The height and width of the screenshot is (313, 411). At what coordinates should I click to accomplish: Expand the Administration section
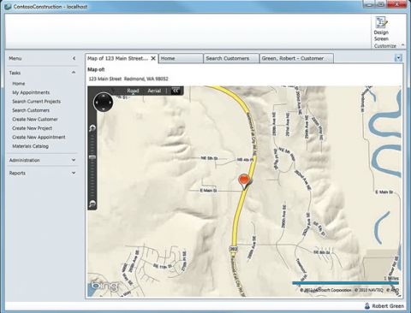(x=74, y=160)
